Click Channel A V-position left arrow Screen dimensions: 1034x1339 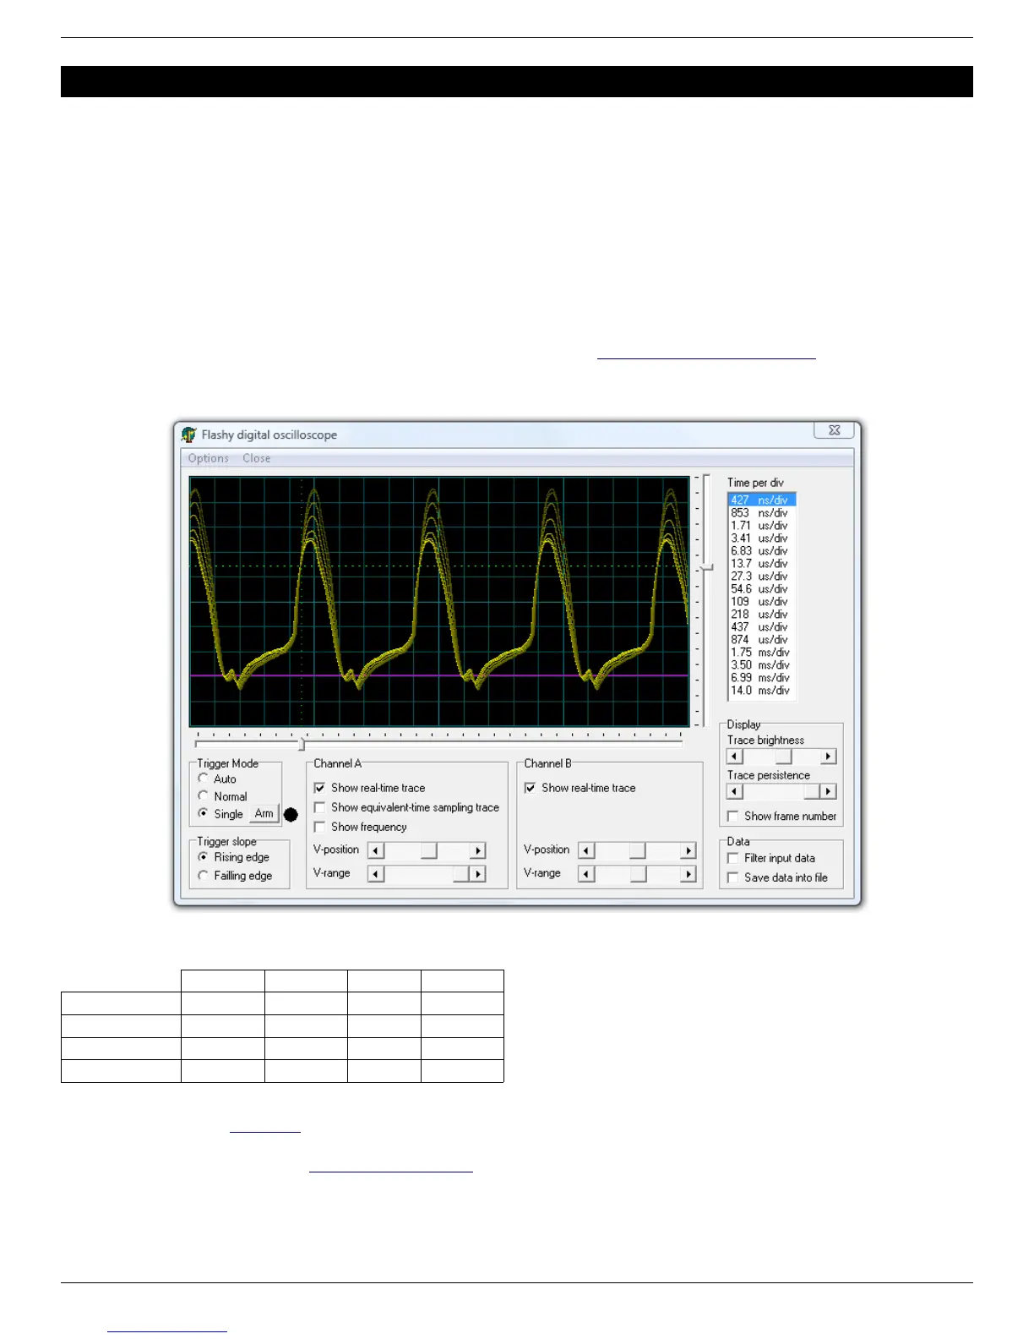[376, 850]
